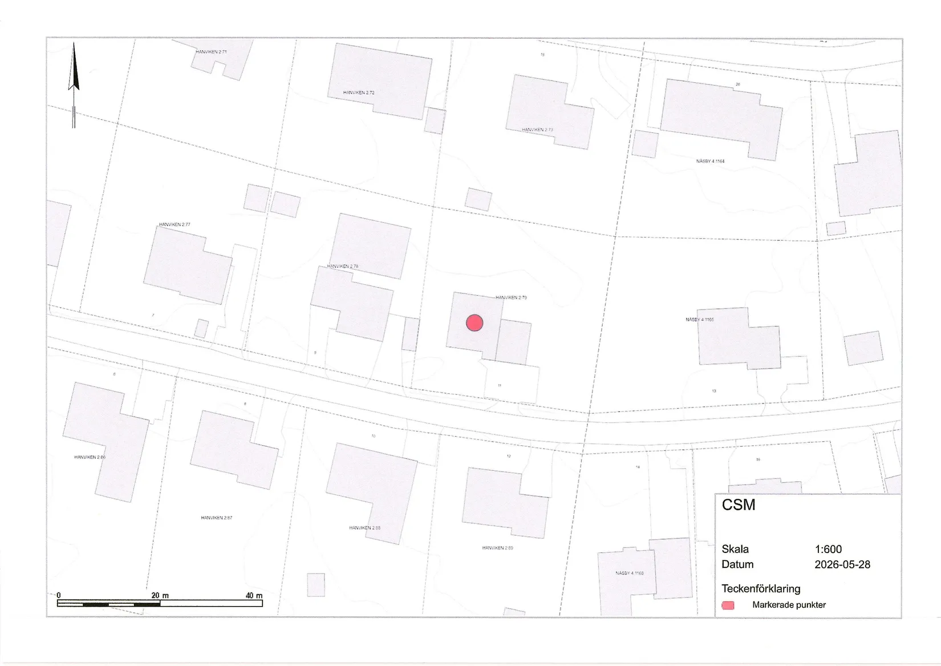Click house number 20 above NÄSBY 4:1164 building
The height and width of the screenshot is (666, 941).
(737, 84)
